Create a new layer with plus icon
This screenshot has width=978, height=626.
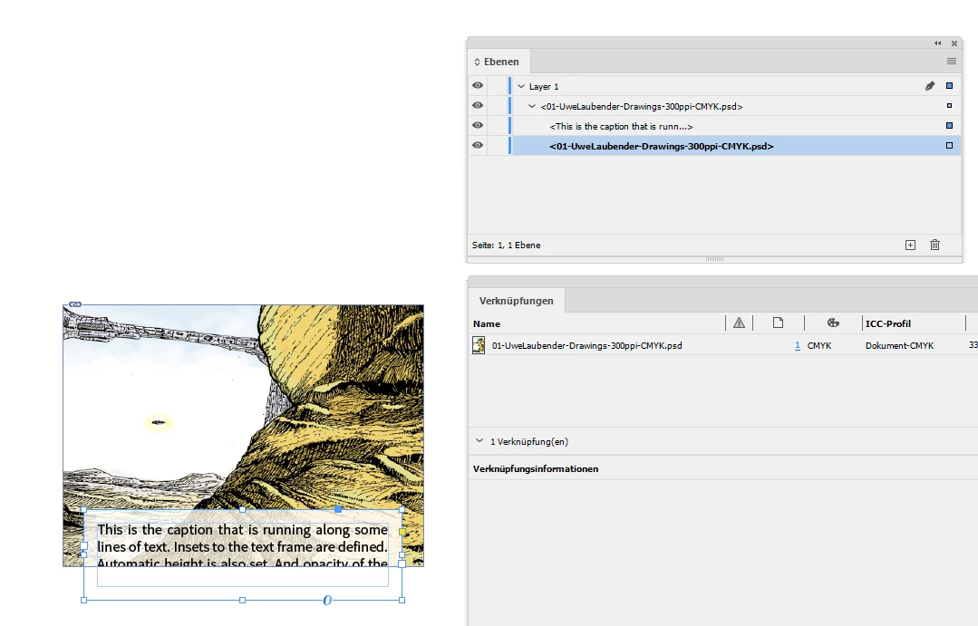[x=911, y=245]
